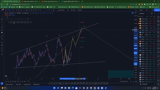This screenshot has height=90, width=160.
Task: Toggle auto scale on price axis
Action: click(136, 81)
